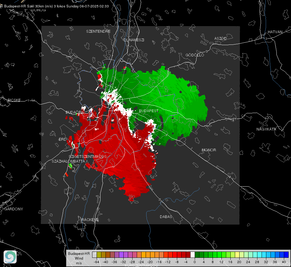Click the ÉRD town label
The image size is (291, 267).
pos(62,139)
